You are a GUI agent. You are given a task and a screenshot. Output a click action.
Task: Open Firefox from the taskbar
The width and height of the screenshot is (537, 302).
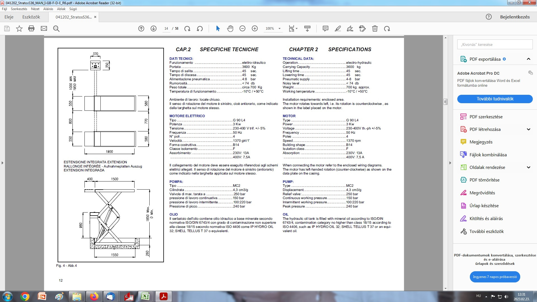pos(94,296)
